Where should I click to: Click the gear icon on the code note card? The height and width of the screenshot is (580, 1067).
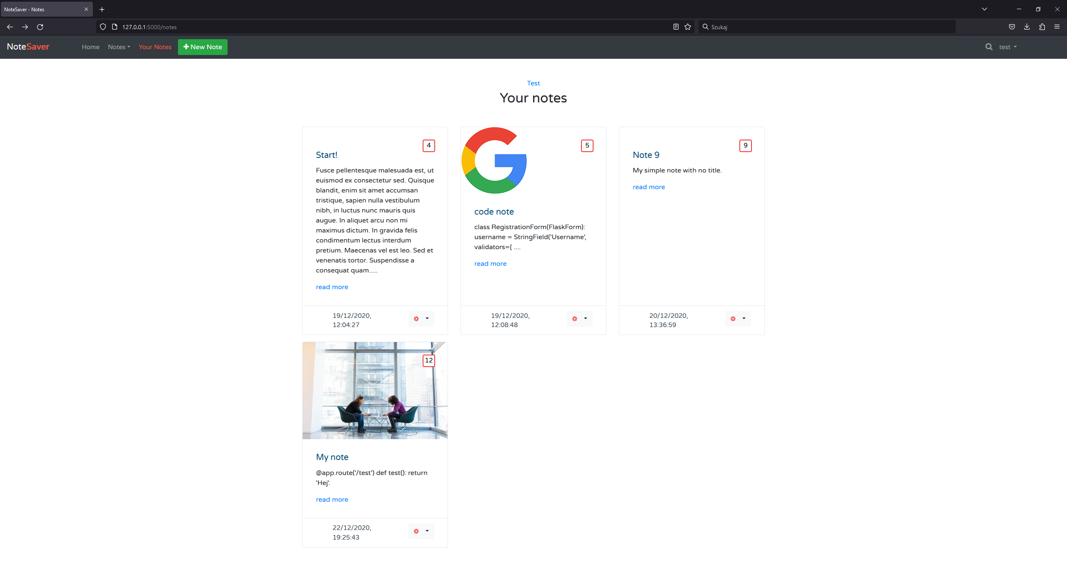pyautogui.click(x=574, y=318)
